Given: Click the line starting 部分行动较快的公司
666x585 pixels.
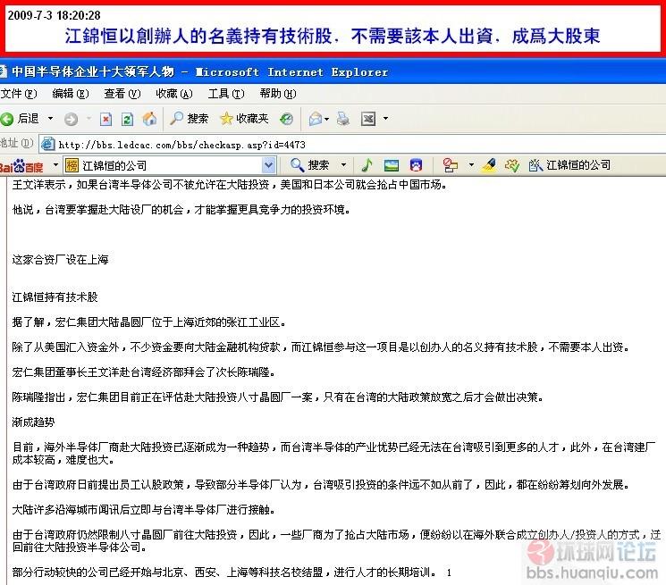Looking at the screenshot, I should [223, 572].
